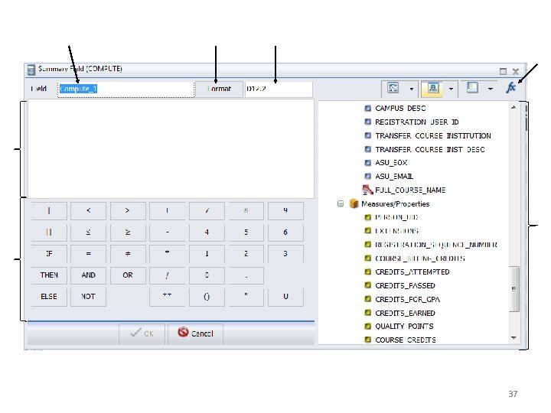
Task: Select the CAMPUS DESC field in the tree
Action: coord(400,108)
